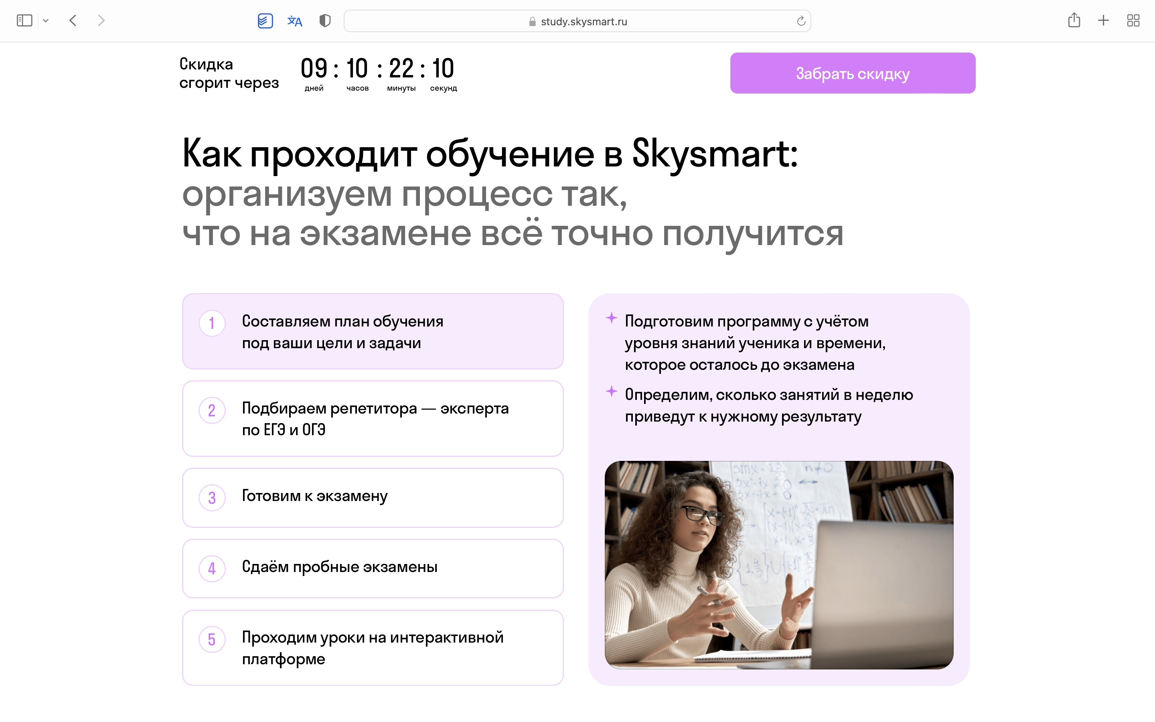
Task: Click the number 4 circle badge
Action: pos(212,569)
